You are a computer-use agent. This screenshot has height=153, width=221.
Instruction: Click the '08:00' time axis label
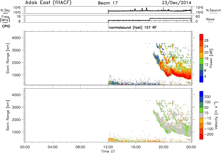(x=80, y=147)
